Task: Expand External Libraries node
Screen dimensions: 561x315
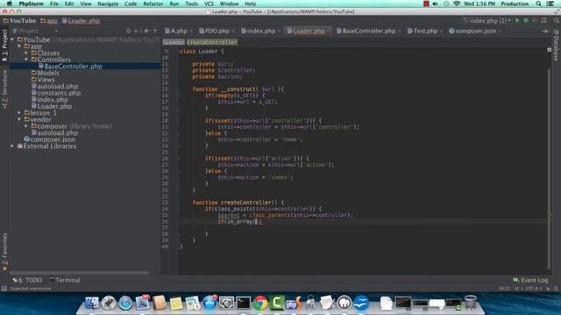Action: pyautogui.click(x=12, y=146)
